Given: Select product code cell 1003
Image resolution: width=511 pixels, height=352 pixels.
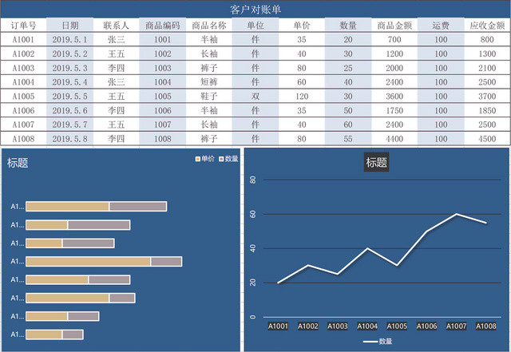Looking at the screenshot, I should pyautogui.click(x=163, y=68).
